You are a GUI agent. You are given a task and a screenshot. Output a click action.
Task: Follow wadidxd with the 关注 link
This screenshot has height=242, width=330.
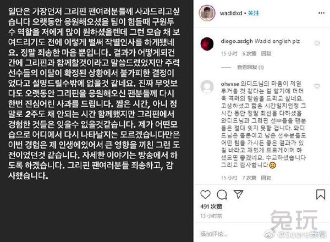click(254, 13)
